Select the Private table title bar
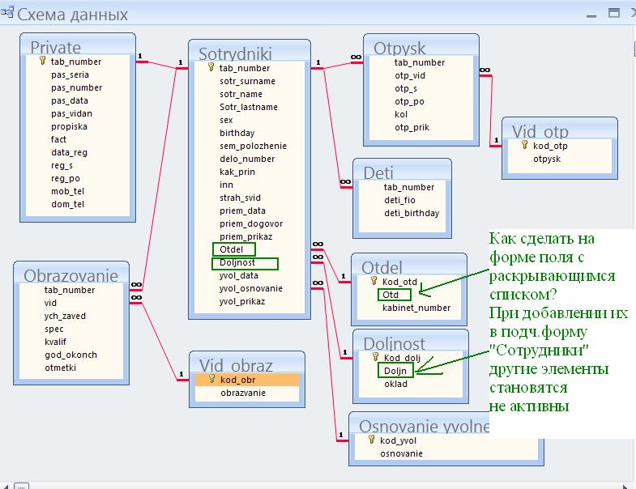Viewport: 636px width, 489px height. coord(78,45)
